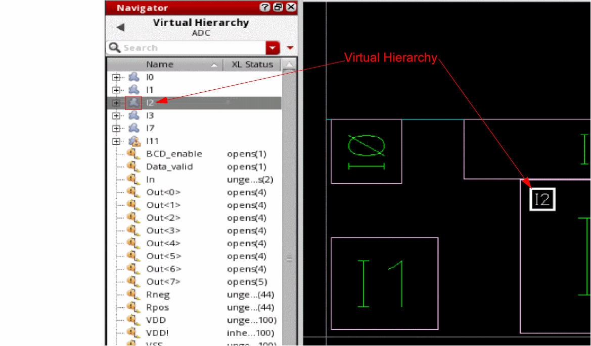The height and width of the screenshot is (346, 591).
Task: Click the opens(5) status for Out<7>
Action: coord(247,282)
